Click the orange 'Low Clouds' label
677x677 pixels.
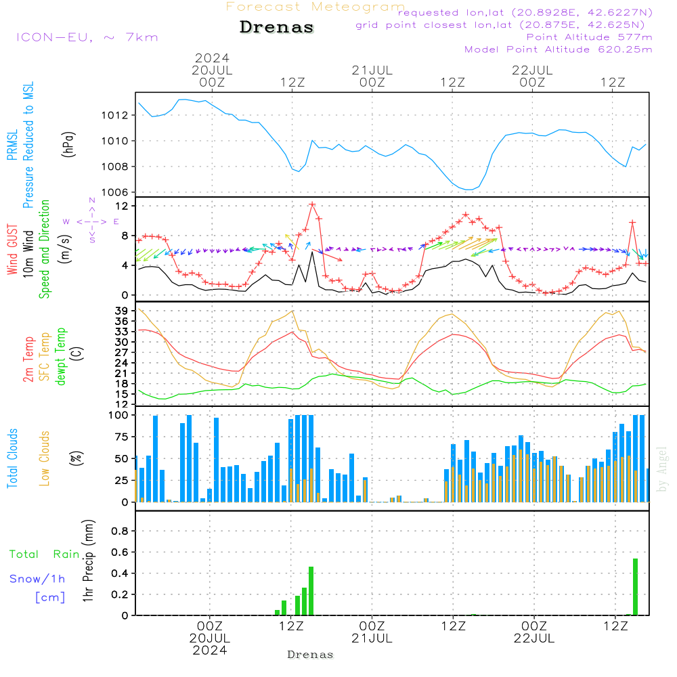pos(44,458)
